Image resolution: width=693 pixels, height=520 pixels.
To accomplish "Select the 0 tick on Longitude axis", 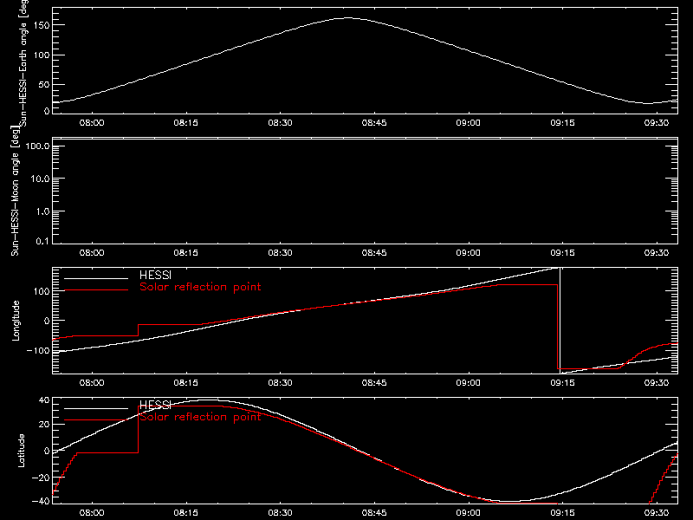I will coord(47,321).
